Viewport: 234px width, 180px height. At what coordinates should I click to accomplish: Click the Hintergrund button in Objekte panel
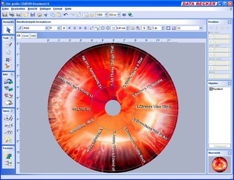pos(219,146)
